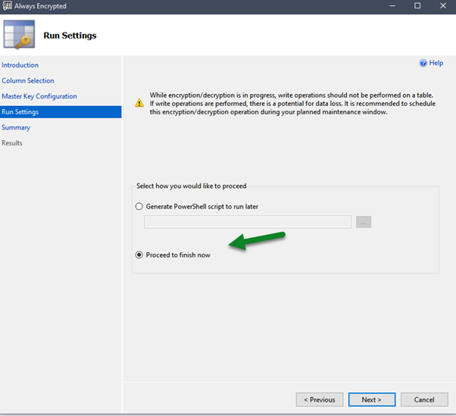The height and width of the screenshot is (416, 456).
Task: Choose the Proceed to finish now option
Action: (x=139, y=255)
